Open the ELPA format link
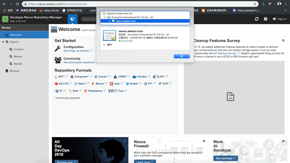The height and width of the screenshot is (163, 290). pyautogui.click(x=160, y=77)
